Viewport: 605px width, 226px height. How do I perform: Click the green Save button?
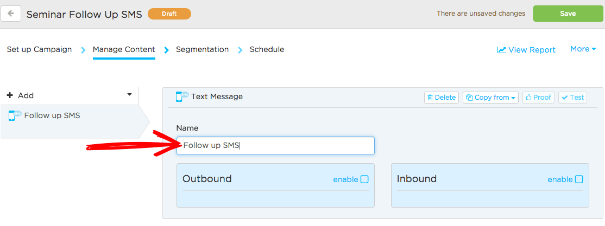click(568, 14)
